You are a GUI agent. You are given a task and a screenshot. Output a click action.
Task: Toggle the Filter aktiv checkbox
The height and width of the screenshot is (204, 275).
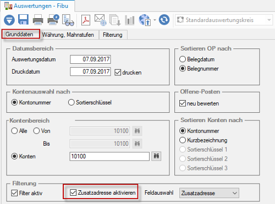point(26,193)
